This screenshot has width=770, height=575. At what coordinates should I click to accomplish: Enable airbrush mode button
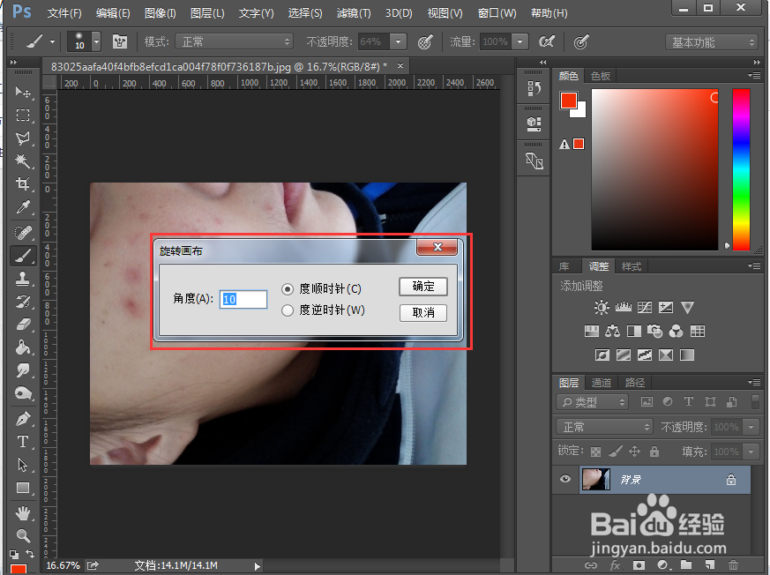(x=547, y=41)
